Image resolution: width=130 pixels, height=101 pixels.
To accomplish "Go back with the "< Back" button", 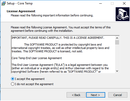I will [76, 95].
